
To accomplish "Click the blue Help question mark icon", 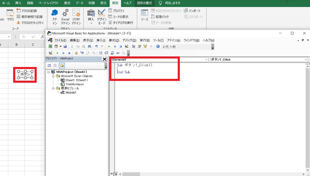I will tap(158, 46).
